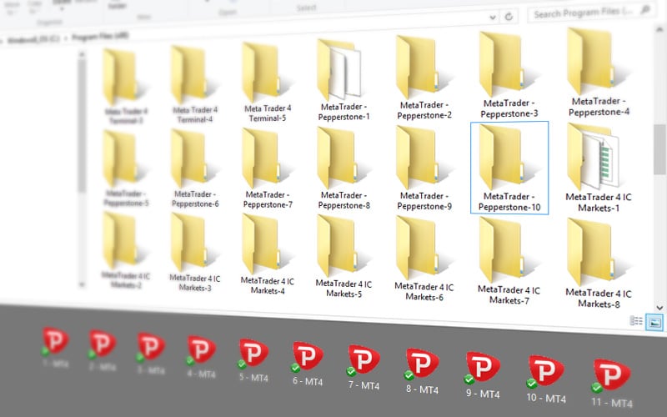Image resolution: width=667 pixels, height=417 pixels.
Task: Open the 5 - MT4 Pepperstone shortcut
Action: 253,360
